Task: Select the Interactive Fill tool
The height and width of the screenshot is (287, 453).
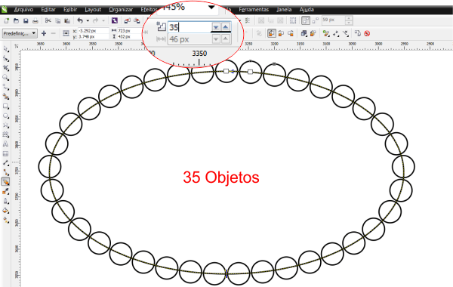Action: 6,220
